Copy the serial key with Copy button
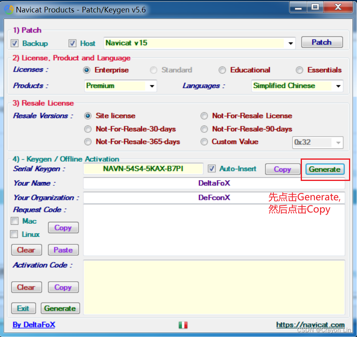Screen dimensions: 357x337 point(283,169)
